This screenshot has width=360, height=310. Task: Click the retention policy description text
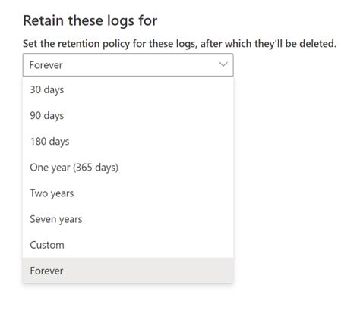click(179, 44)
